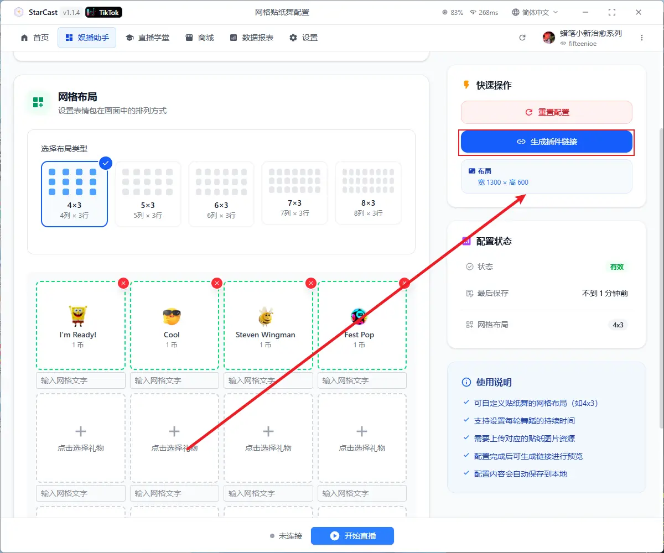This screenshot has height=553, width=664.
Task: Click the refresh icon beside the profile
Action: pyautogui.click(x=522, y=38)
